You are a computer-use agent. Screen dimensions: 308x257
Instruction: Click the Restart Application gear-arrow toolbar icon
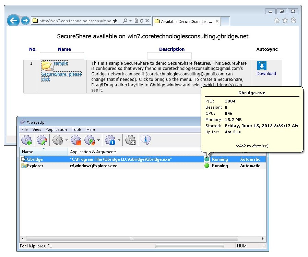[x=90, y=140]
